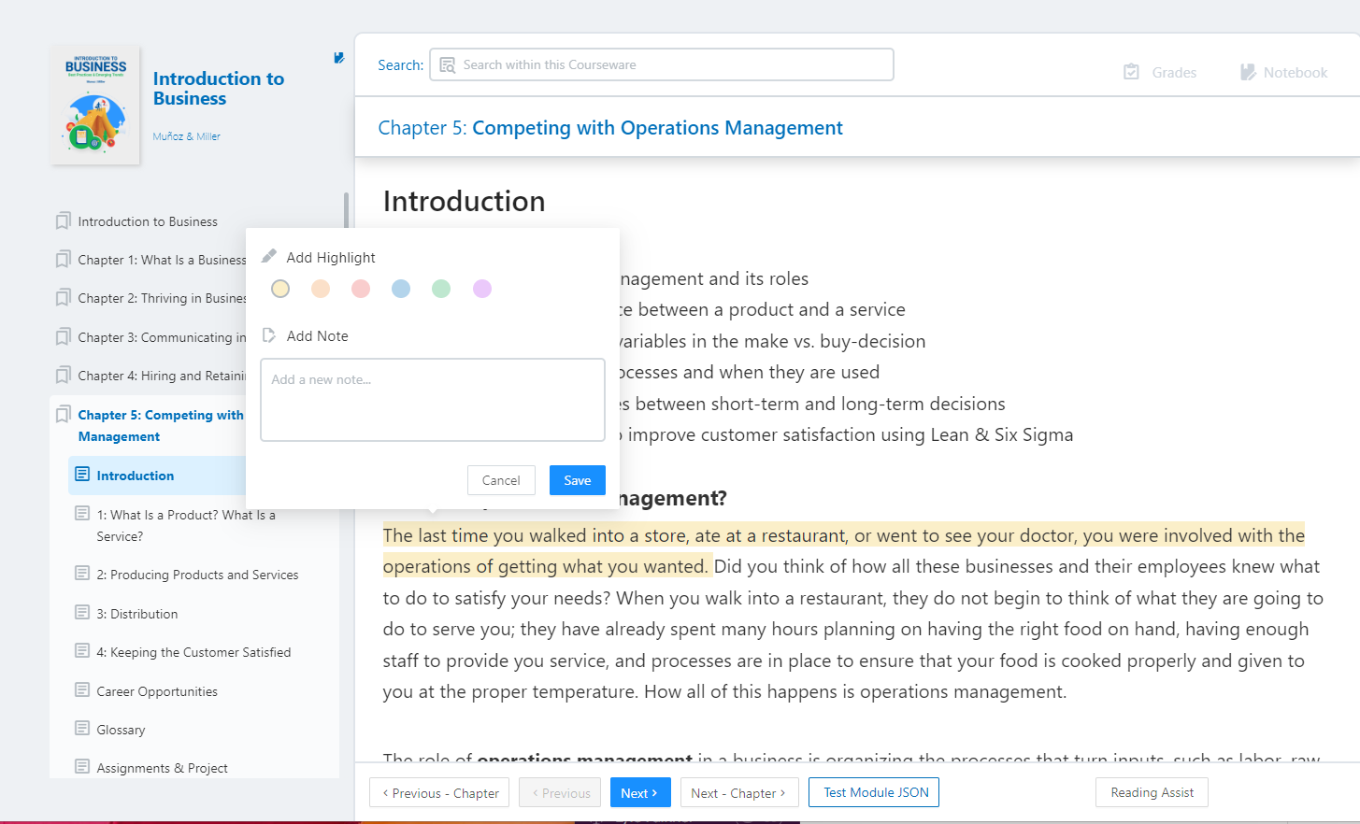Open Reading Assist
Screen dimensions: 1360x824
(1152, 792)
